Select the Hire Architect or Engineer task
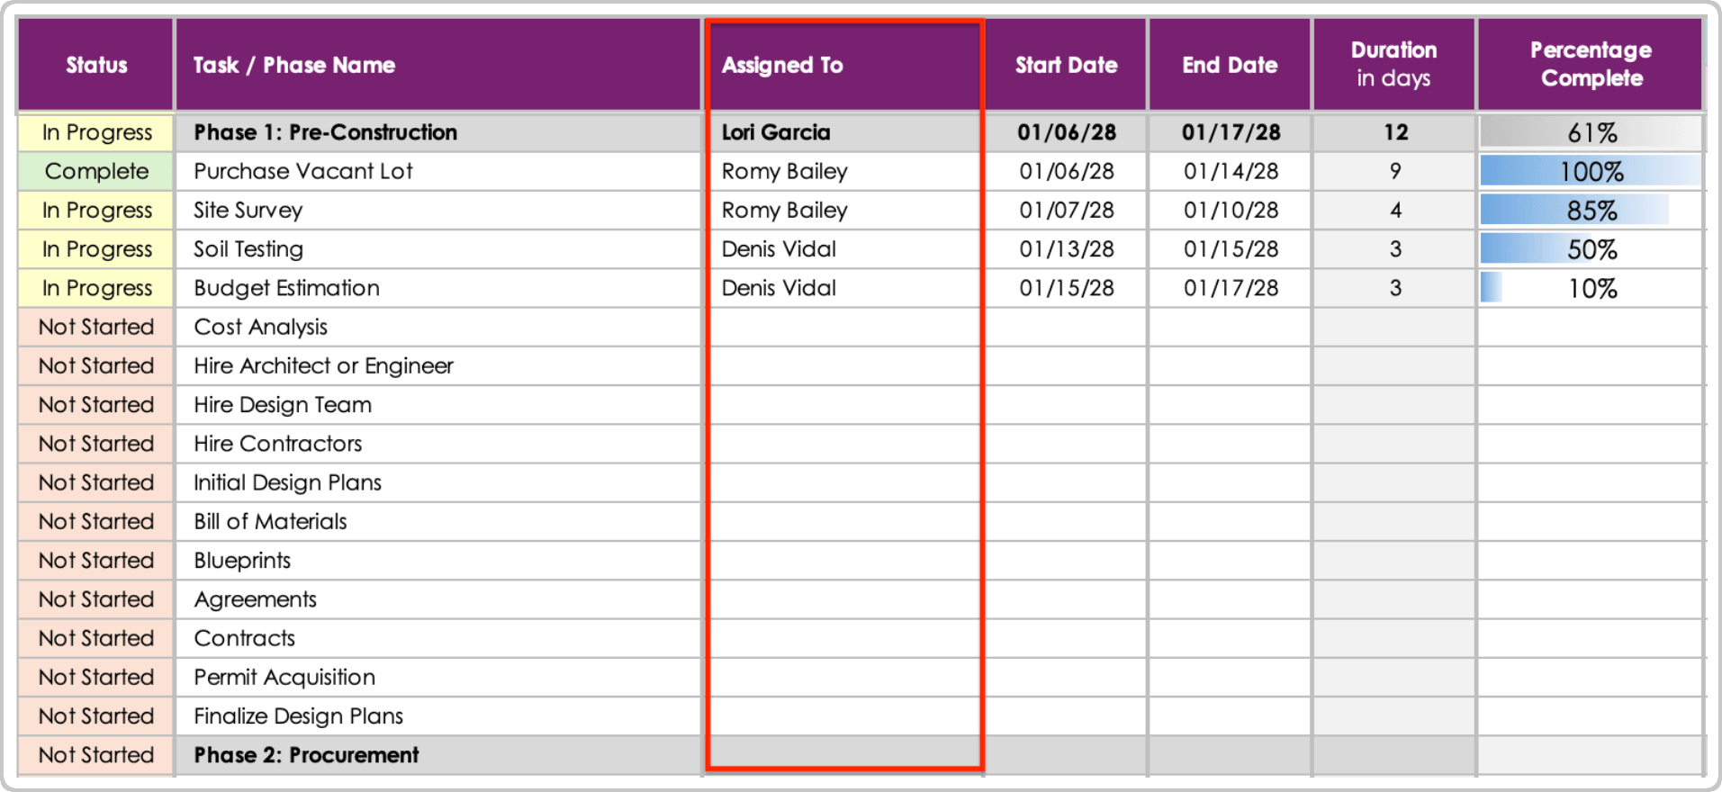The height and width of the screenshot is (792, 1722). [323, 365]
